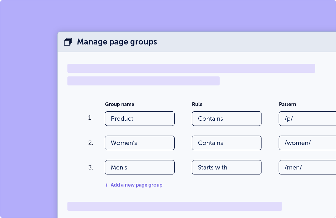Open the Rule dropdown for Product group
336x218 pixels.
(x=227, y=118)
